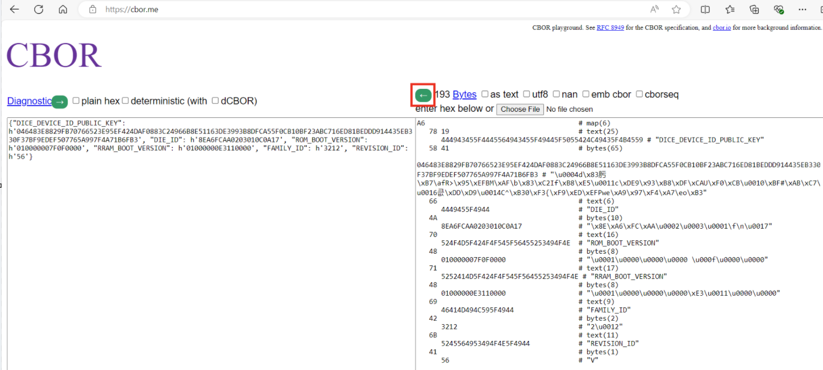Open the browser settings and more menu
823x370 pixels.
pos(803,10)
